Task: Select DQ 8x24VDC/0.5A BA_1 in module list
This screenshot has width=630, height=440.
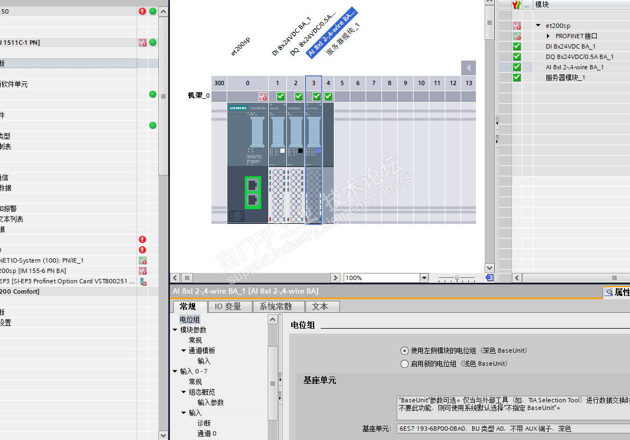Action: tap(579, 57)
